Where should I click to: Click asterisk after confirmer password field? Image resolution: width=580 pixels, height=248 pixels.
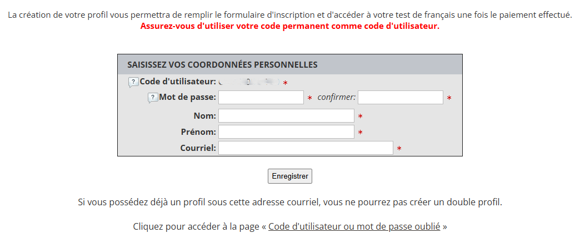click(x=449, y=98)
